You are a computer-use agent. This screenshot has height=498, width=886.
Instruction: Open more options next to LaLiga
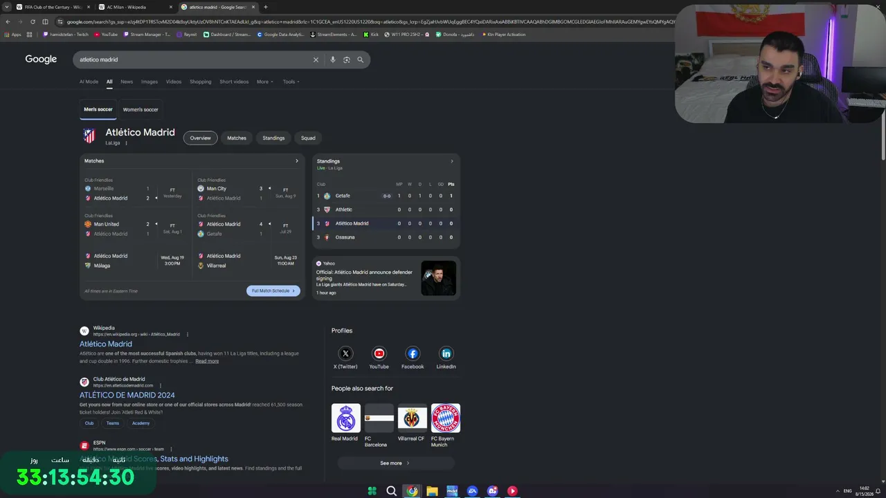tap(126, 143)
